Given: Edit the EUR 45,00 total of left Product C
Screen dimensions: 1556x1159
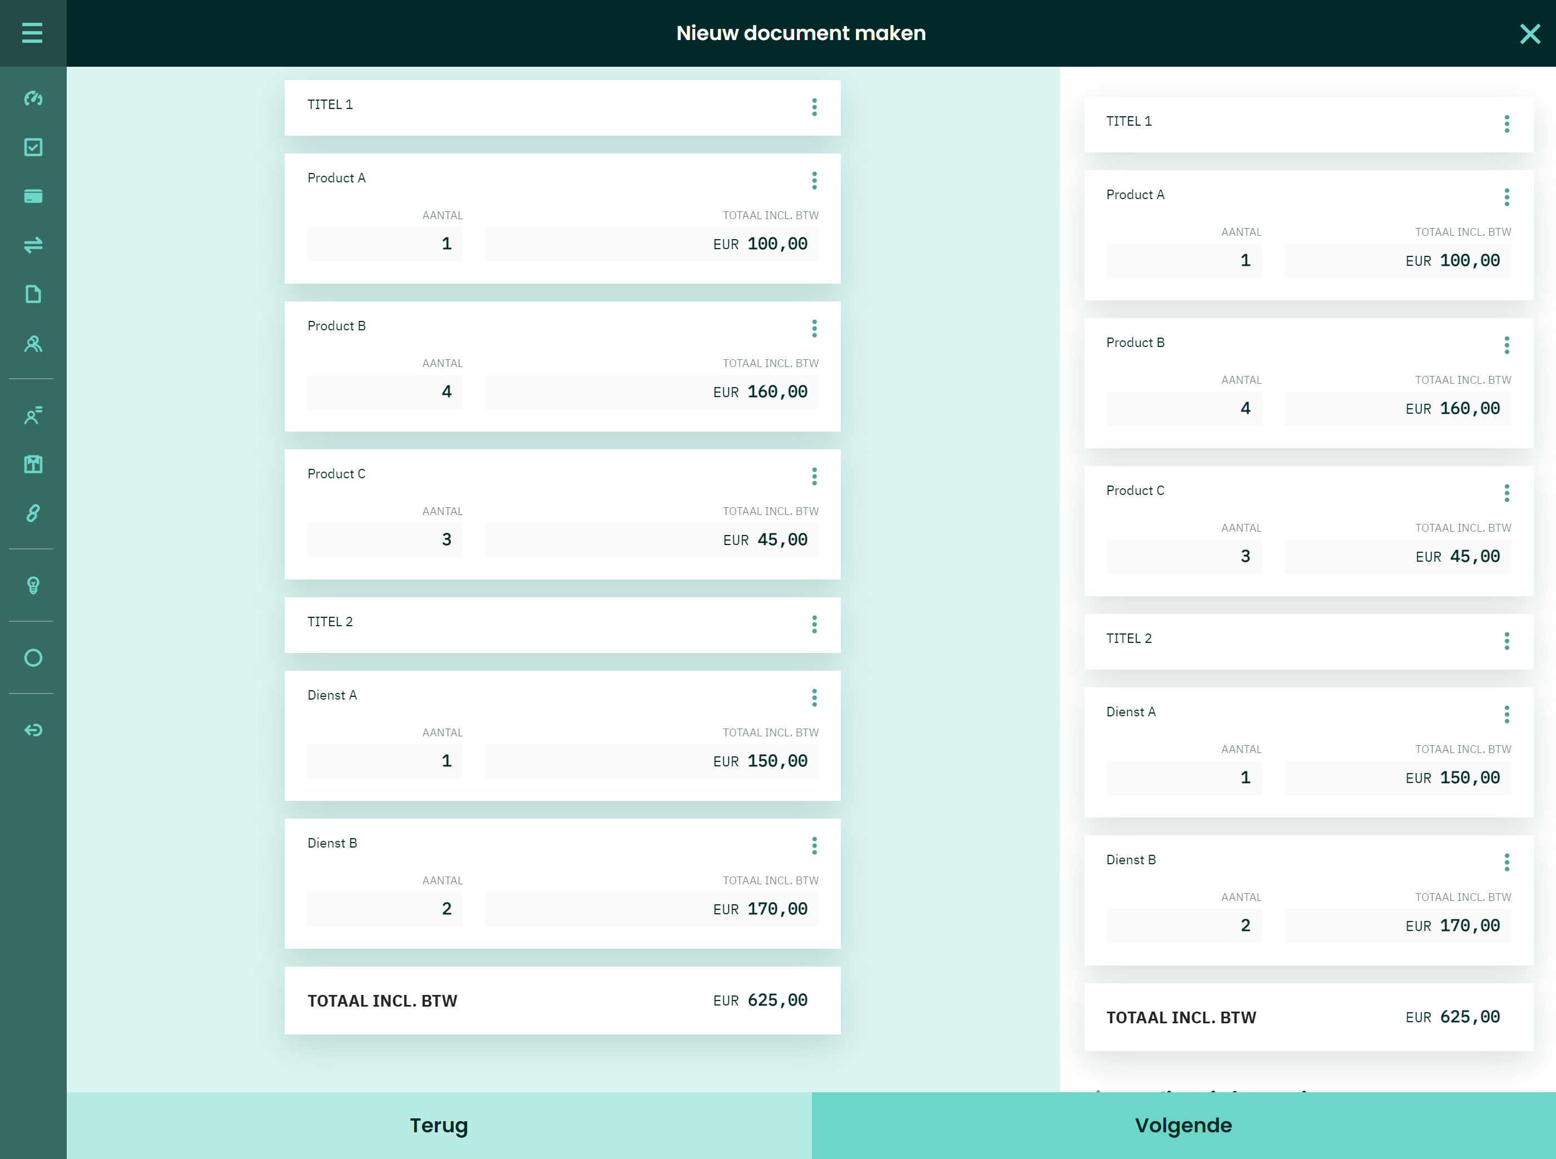Looking at the screenshot, I should [x=651, y=540].
